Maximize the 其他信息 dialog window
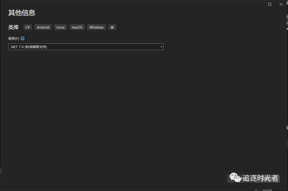The height and width of the screenshot is (191, 288). (270, 4)
